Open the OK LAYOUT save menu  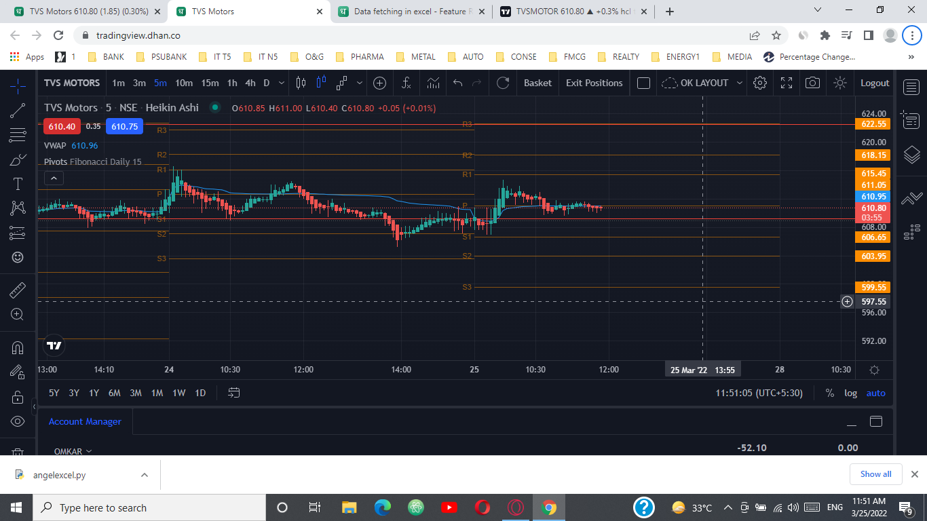[x=702, y=83]
